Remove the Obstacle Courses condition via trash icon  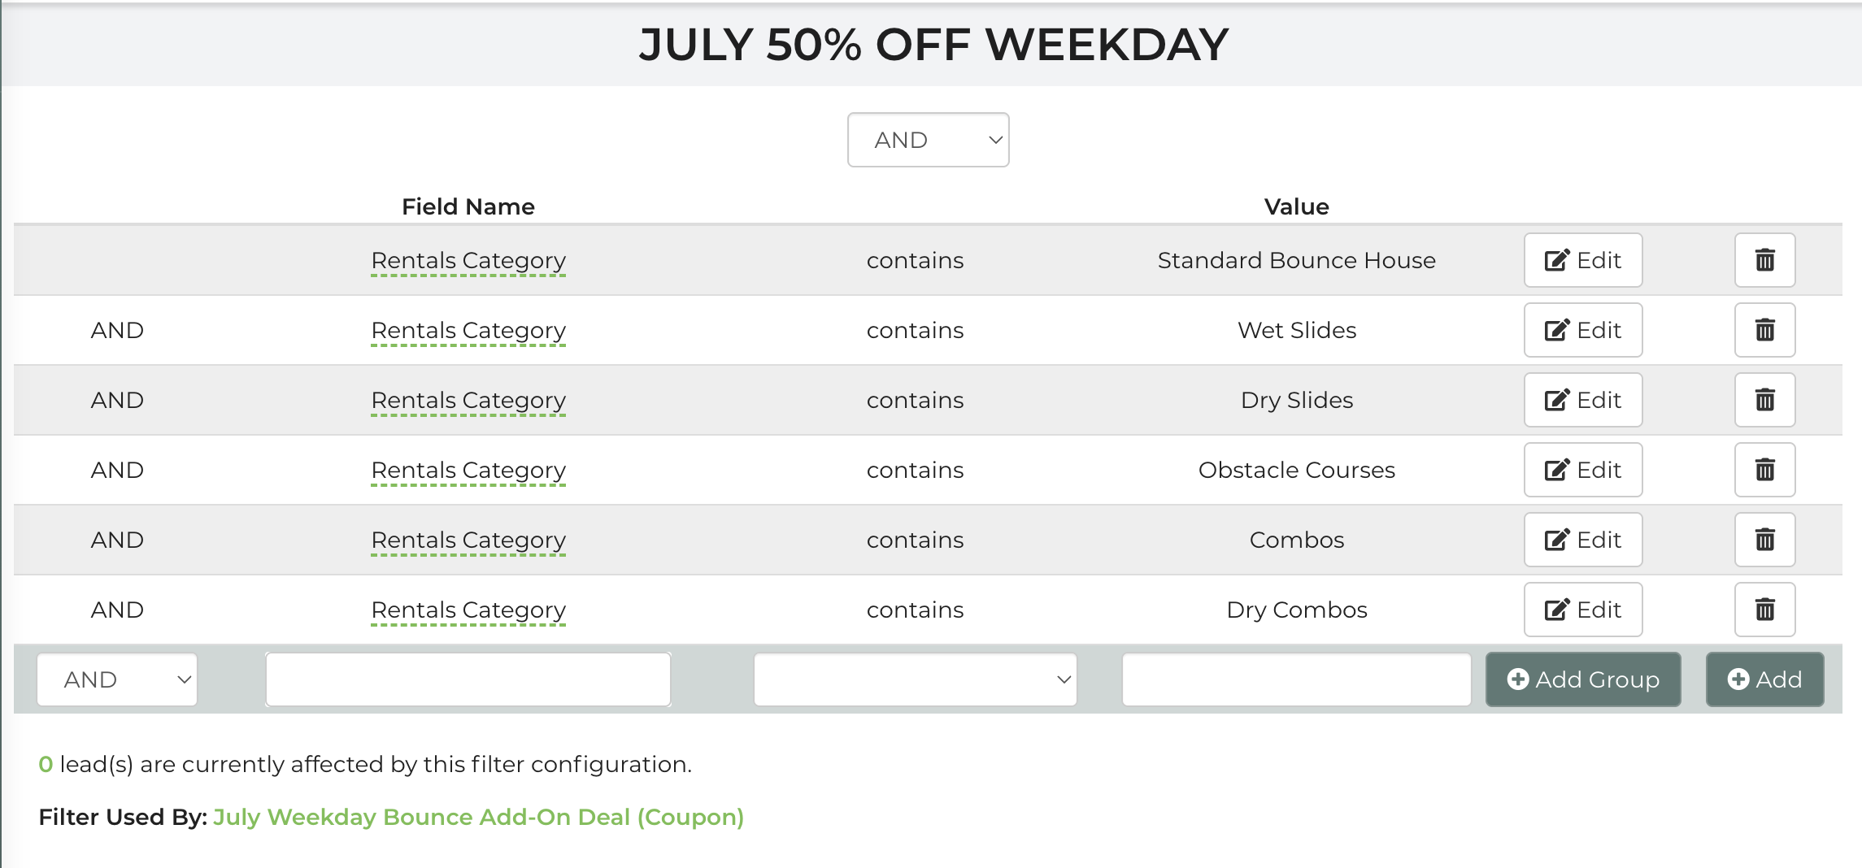pyautogui.click(x=1764, y=470)
